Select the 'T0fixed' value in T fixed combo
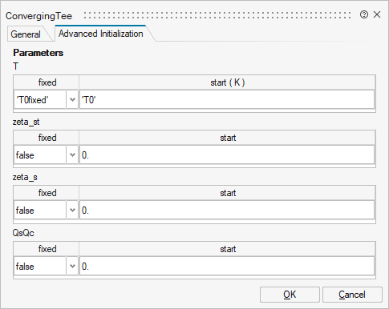Image resolution: width=389 pixels, height=309 pixels. coord(40,100)
